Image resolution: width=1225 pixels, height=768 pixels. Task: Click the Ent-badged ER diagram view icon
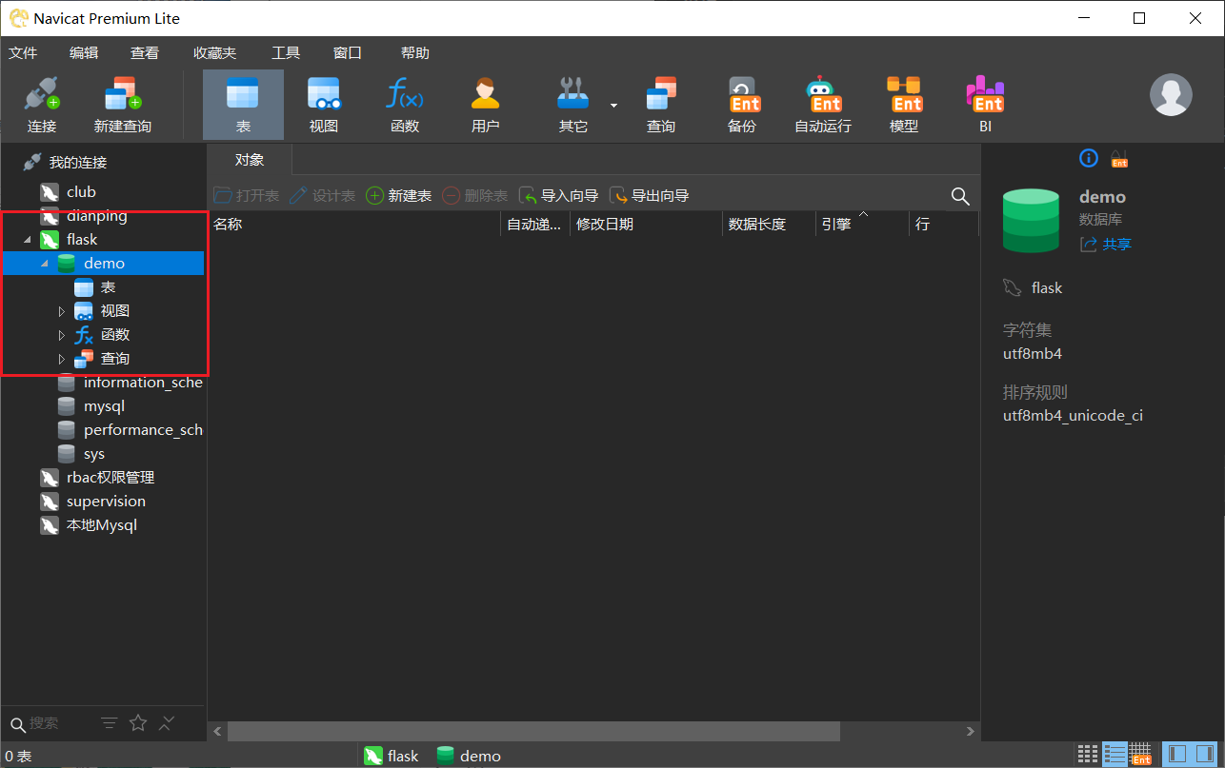1140,754
